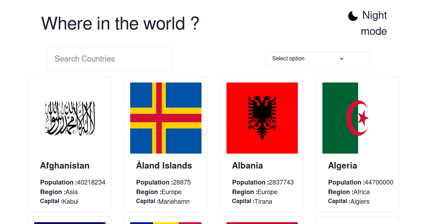The width and height of the screenshot is (428, 224).
Task: Click the flag thumbnail below Algeria card
Action: pos(358,222)
